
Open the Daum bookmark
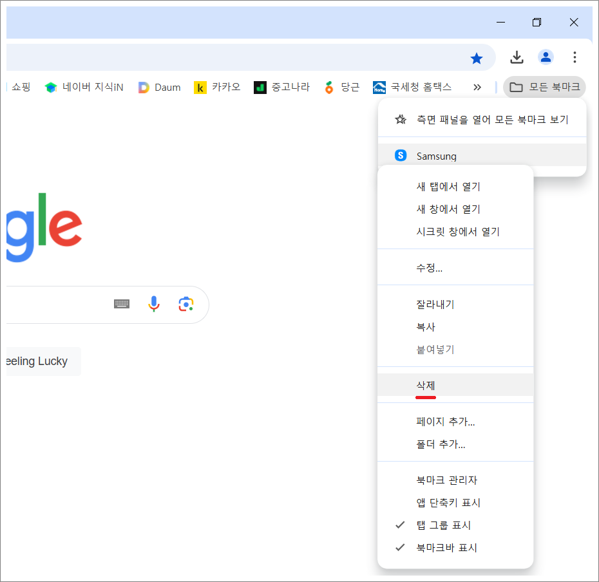pyautogui.click(x=159, y=87)
